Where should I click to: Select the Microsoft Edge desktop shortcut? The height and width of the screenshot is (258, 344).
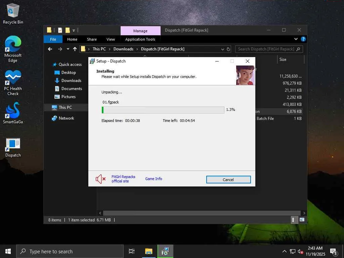coord(13,49)
